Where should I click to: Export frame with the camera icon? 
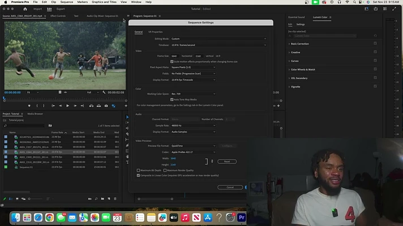(106, 106)
